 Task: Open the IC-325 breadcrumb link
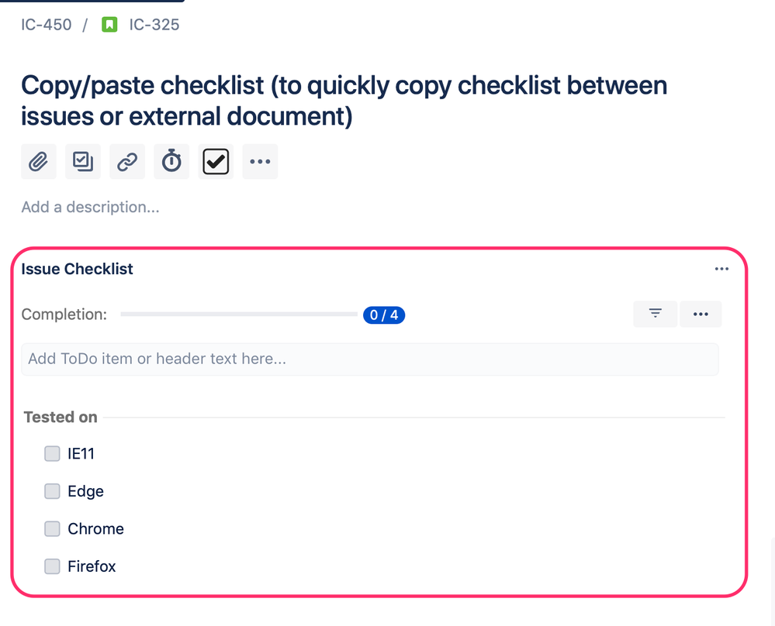tap(152, 24)
